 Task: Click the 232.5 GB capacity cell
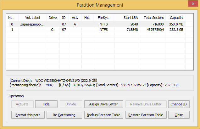[176, 30]
